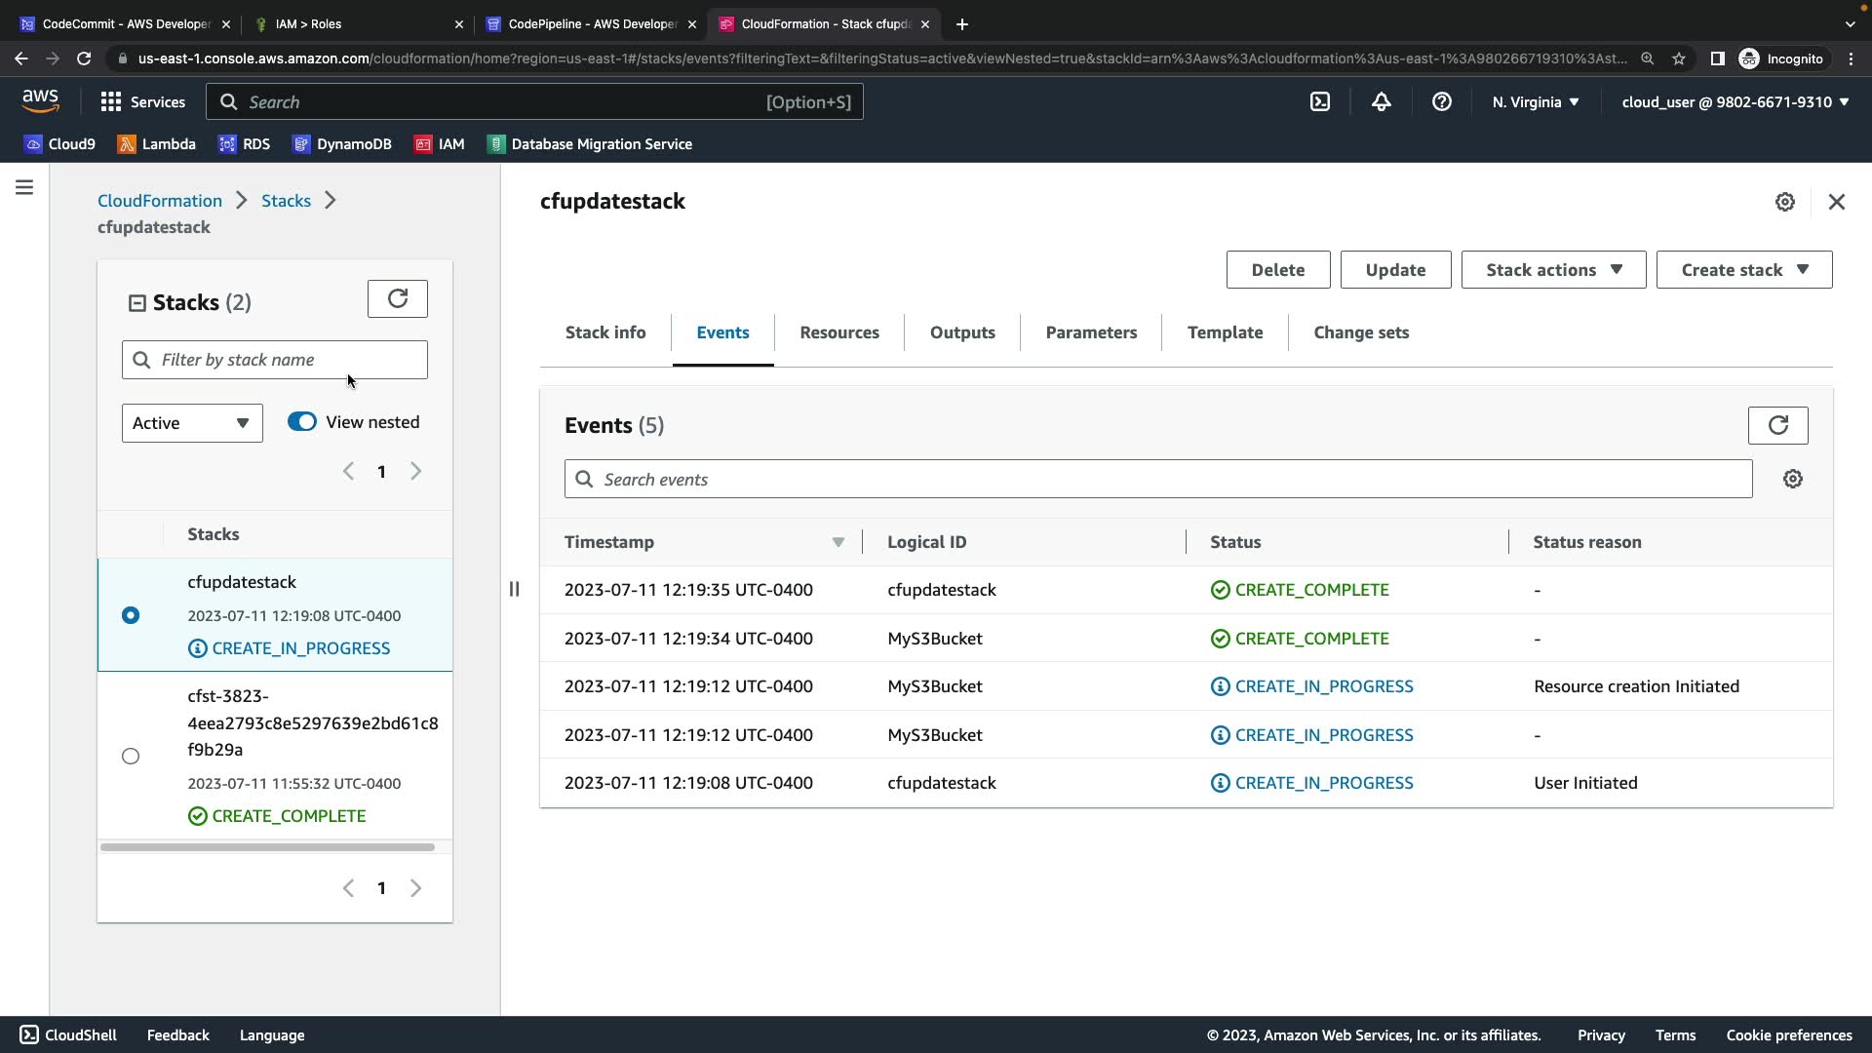Open the N. Virginia region selector
1872x1053 pixels.
pyautogui.click(x=1535, y=101)
